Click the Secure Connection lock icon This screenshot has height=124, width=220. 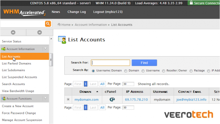[x=191, y=3]
